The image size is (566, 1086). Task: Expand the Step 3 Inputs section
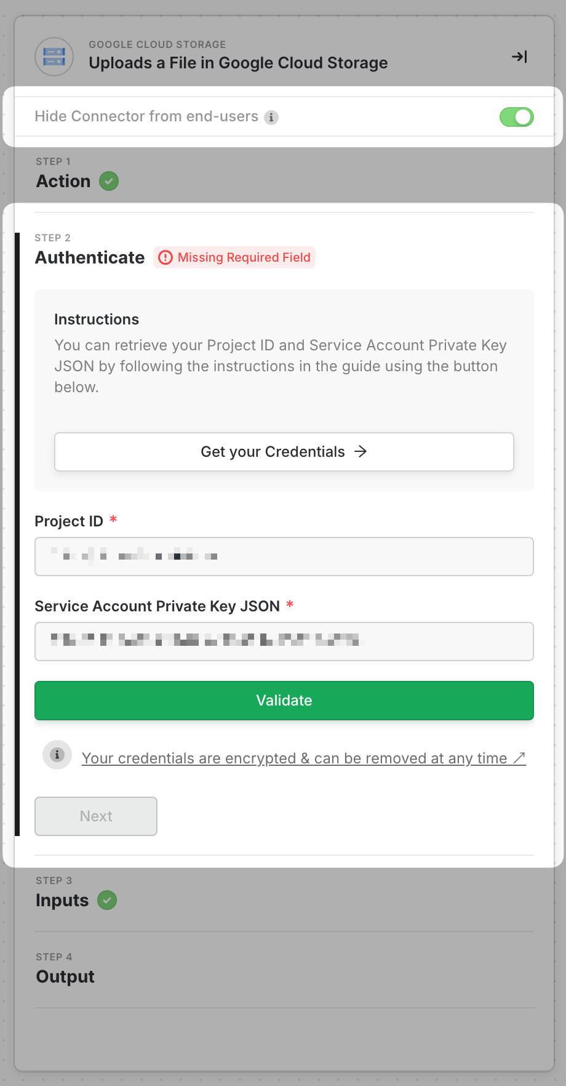pyautogui.click(x=62, y=901)
